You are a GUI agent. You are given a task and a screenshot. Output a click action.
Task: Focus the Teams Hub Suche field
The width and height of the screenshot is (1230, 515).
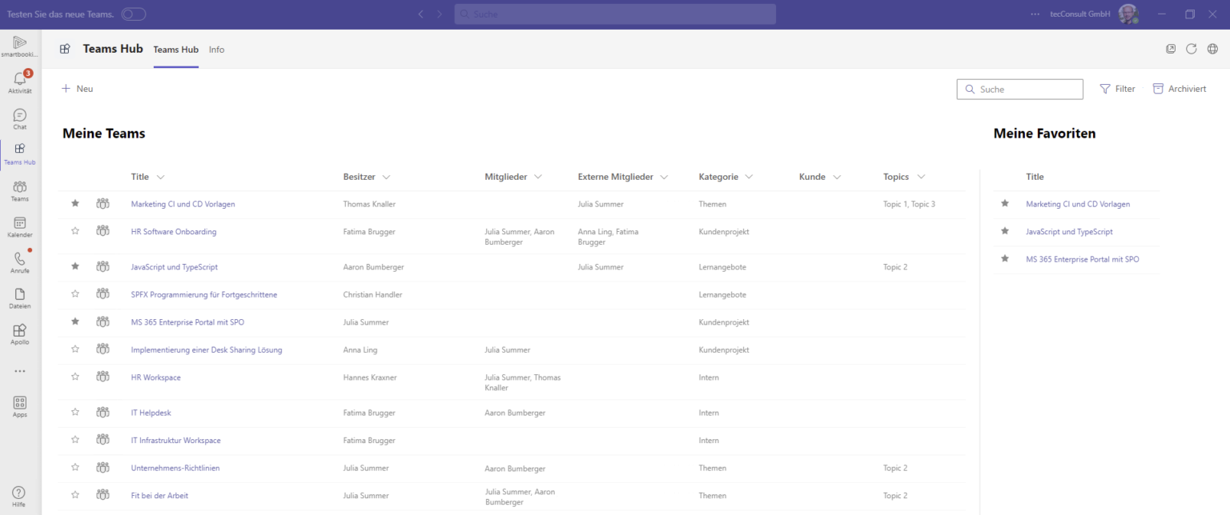1019,89
